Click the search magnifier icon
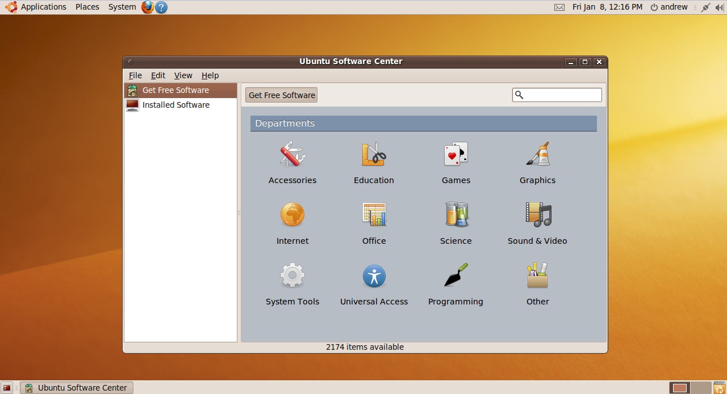 519,95
